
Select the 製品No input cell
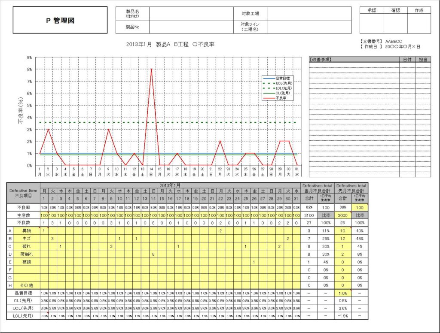tap(191, 27)
